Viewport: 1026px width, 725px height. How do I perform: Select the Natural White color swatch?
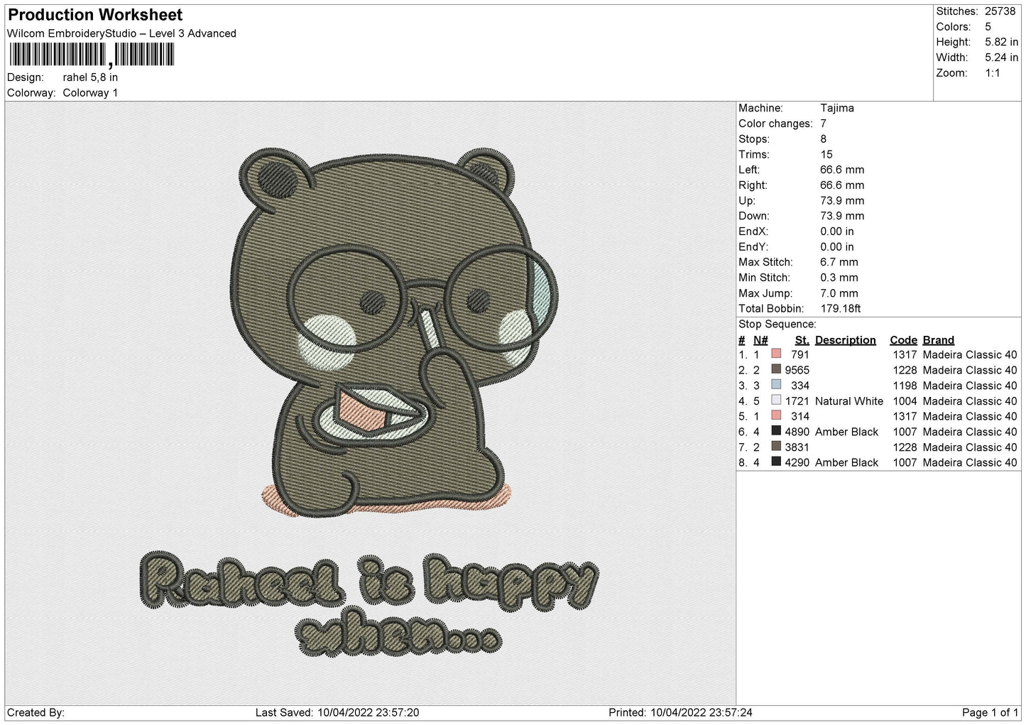(776, 400)
